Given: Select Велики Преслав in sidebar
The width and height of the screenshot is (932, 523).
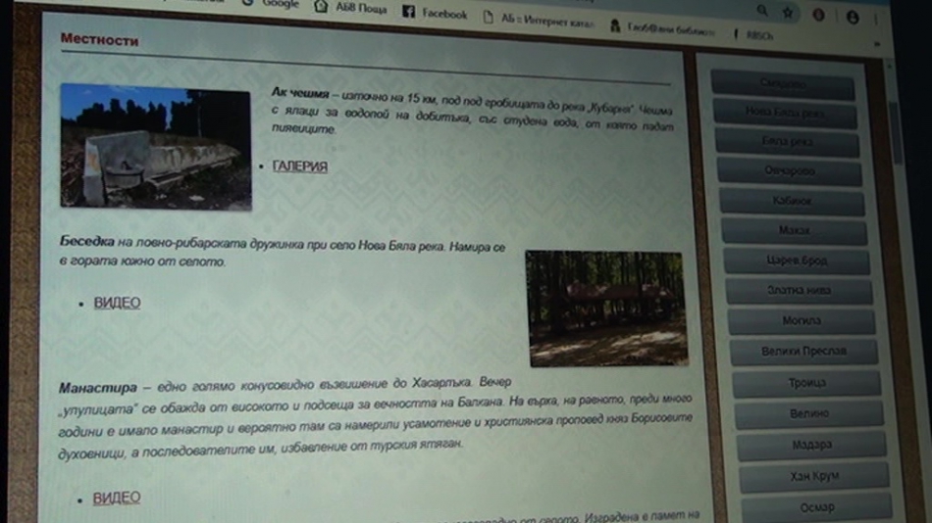Looking at the screenshot, I should click(803, 351).
